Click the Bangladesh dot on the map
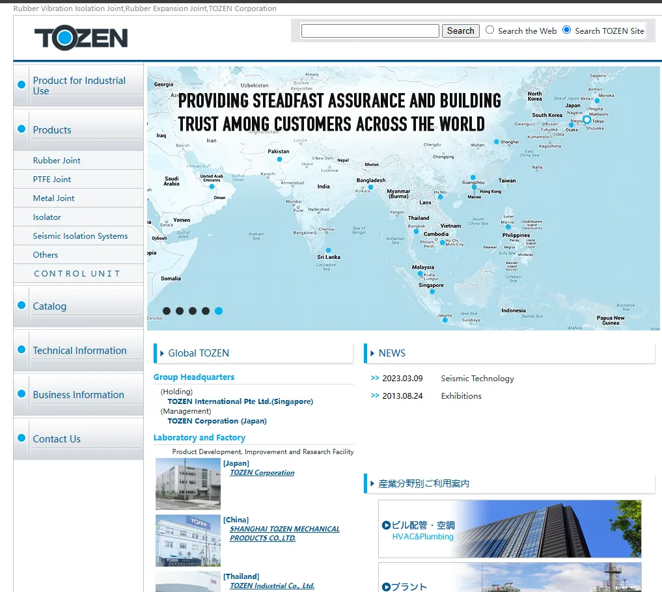The width and height of the screenshot is (662, 592). 370,187
